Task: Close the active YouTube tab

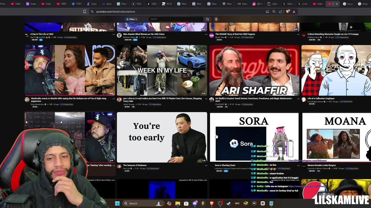Action: point(337,4)
